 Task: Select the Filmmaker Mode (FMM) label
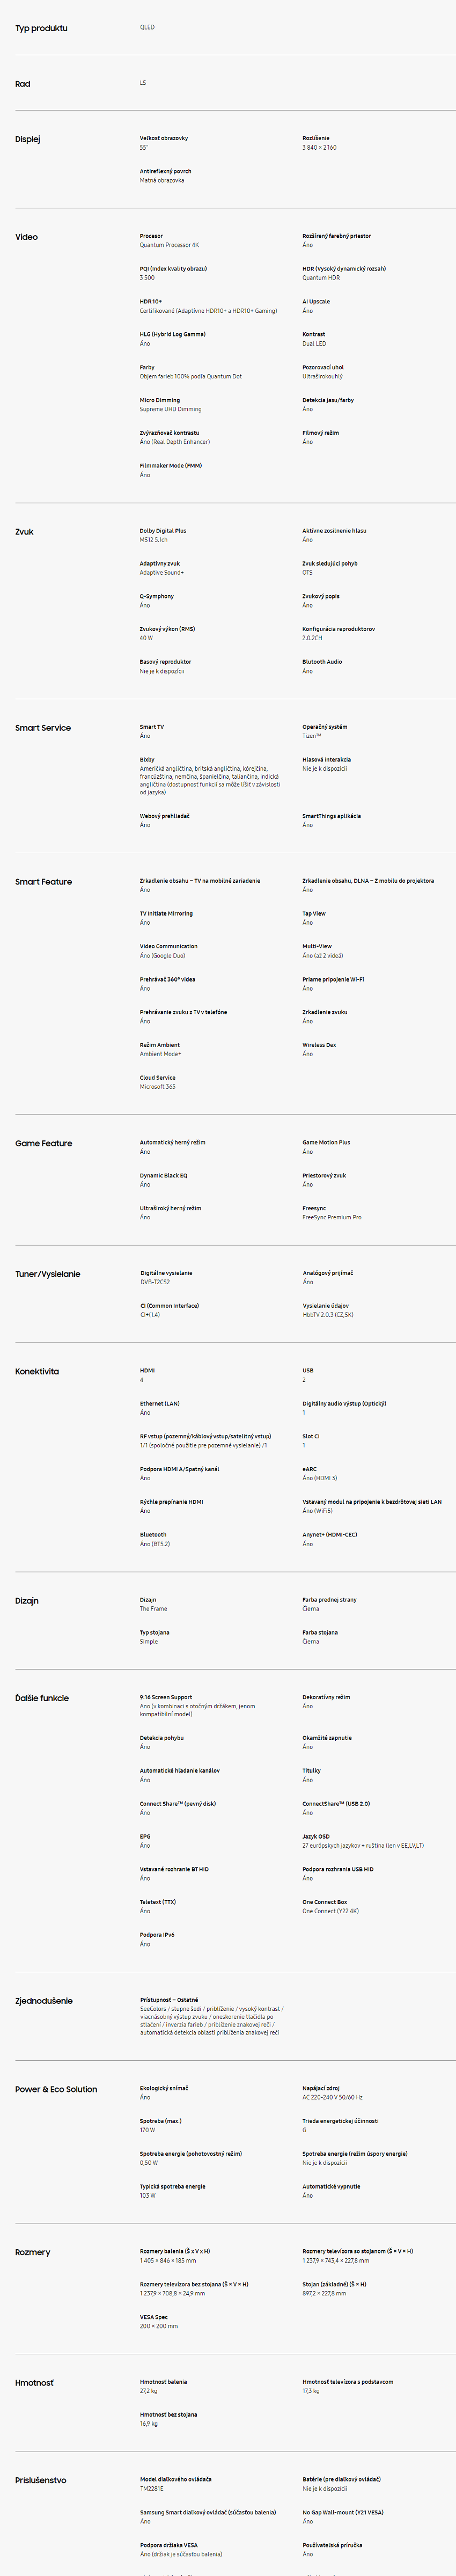(170, 466)
